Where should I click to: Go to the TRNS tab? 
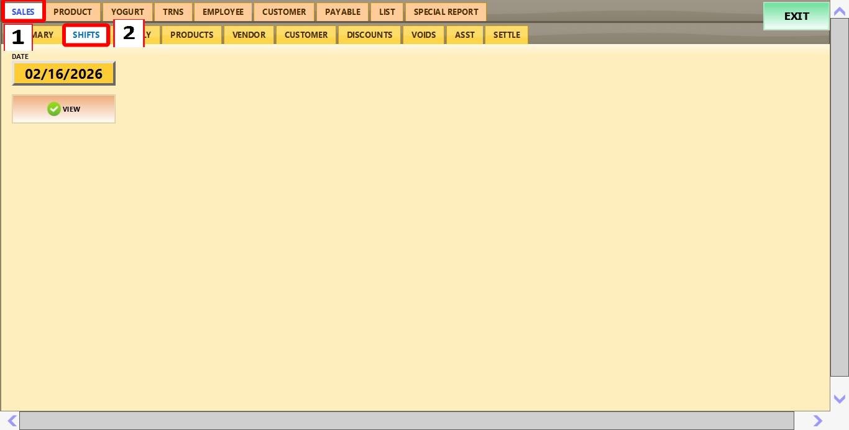173,12
